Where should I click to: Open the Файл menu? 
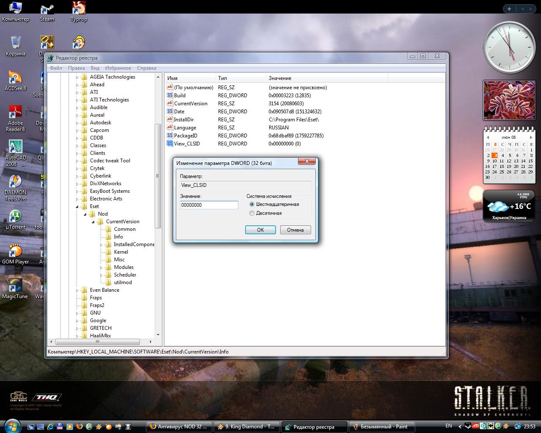tap(56, 68)
